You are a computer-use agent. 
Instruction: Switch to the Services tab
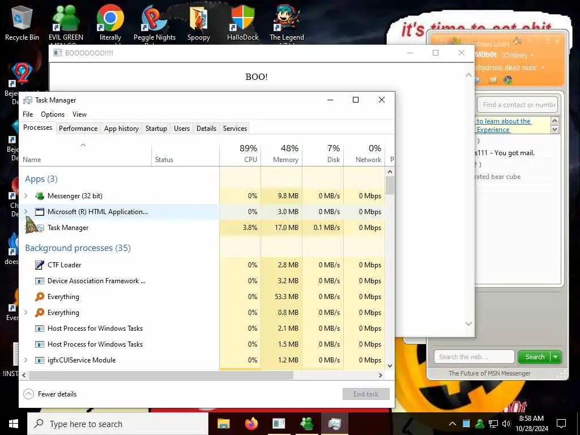[x=235, y=129]
